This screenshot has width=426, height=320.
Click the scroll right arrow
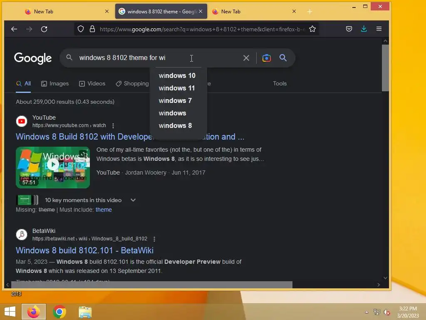click(379, 285)
